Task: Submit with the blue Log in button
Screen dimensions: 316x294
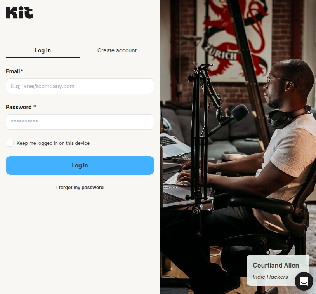Action: [80, 165]
